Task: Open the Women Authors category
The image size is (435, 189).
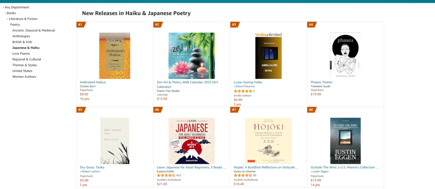Action: (24, 77)
